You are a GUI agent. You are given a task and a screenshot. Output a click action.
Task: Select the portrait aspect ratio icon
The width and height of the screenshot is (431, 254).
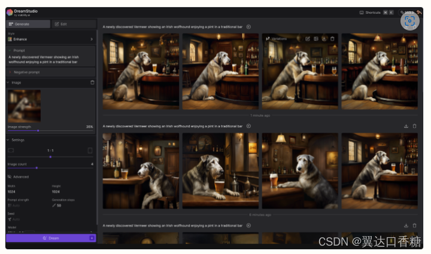pos(90,151)
